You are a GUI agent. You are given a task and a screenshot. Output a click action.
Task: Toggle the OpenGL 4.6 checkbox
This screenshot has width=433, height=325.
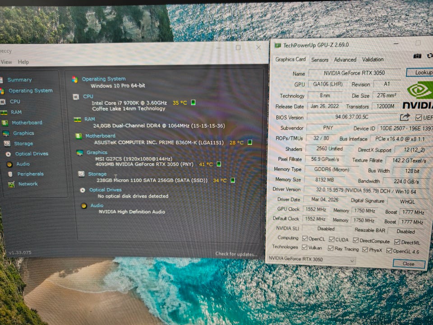(389, 251)
